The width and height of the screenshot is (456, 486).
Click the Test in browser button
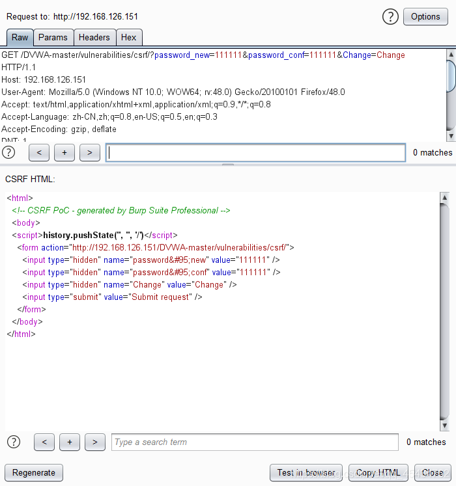click(306, 473)
